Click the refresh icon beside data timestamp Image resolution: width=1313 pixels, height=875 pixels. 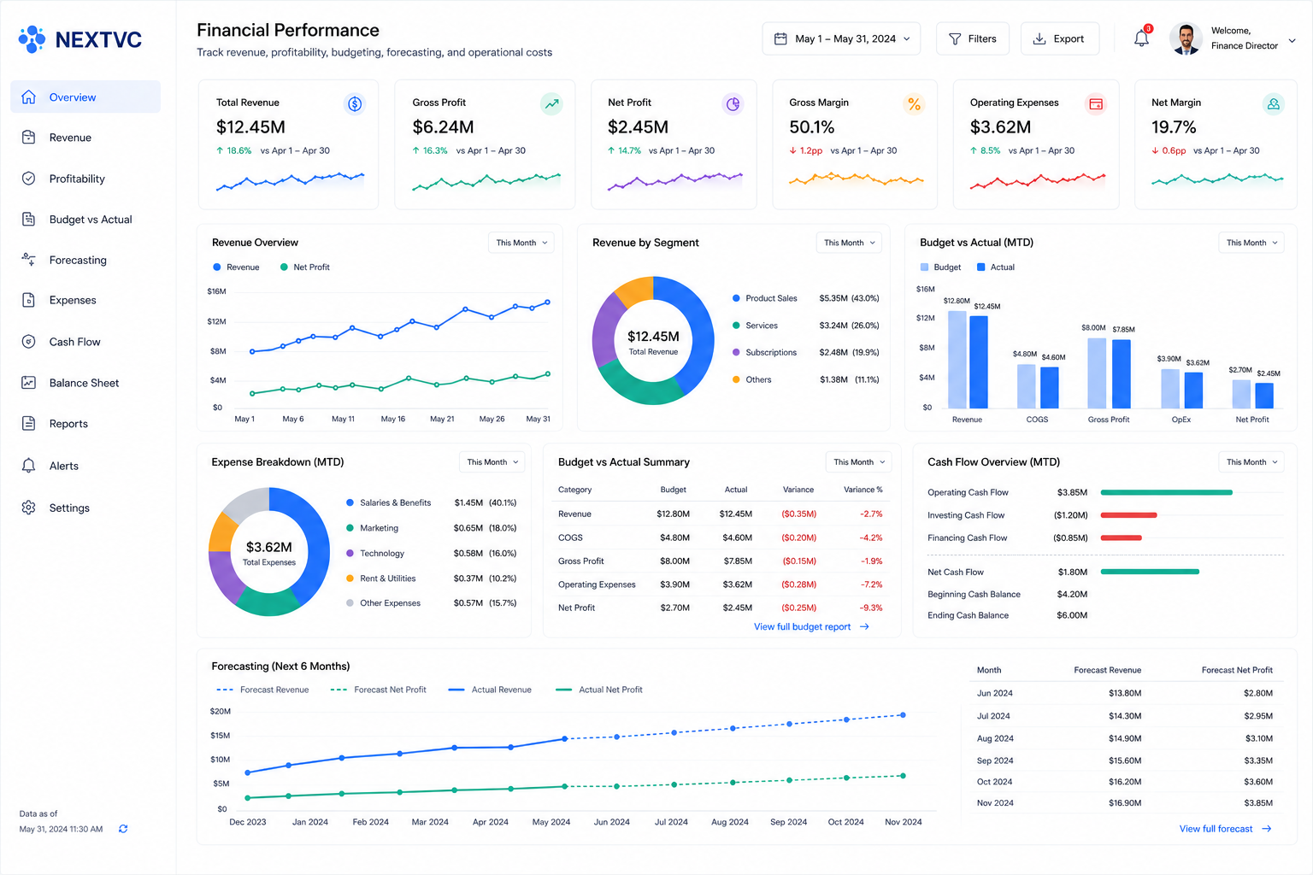point(123,829)
